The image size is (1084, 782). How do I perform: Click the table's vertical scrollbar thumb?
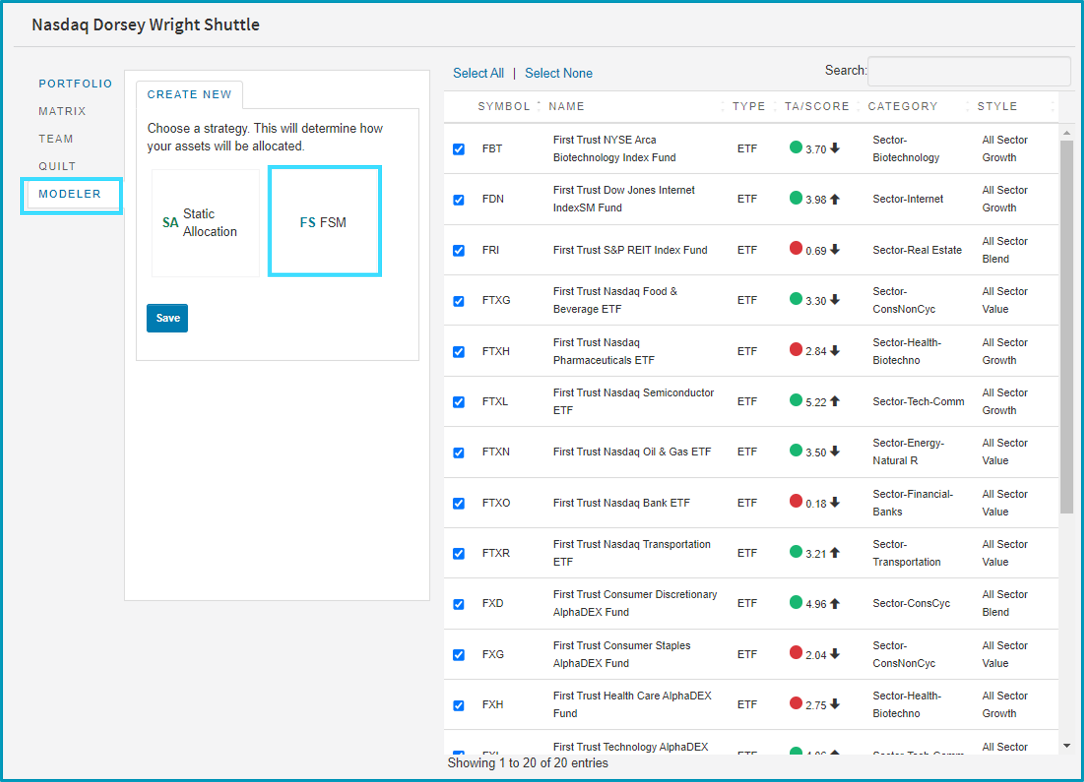click(x=1067, y=327)
